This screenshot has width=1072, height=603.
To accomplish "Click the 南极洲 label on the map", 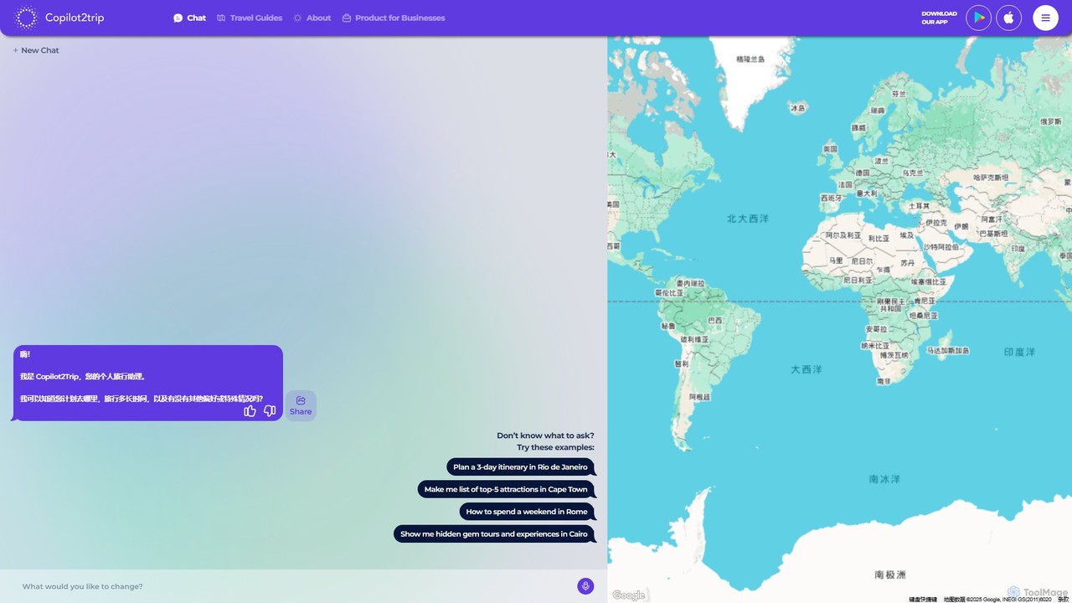I will click(890, 575).
